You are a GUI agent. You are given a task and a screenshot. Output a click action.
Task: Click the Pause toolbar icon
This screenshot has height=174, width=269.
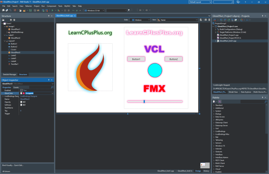[65, 10]
